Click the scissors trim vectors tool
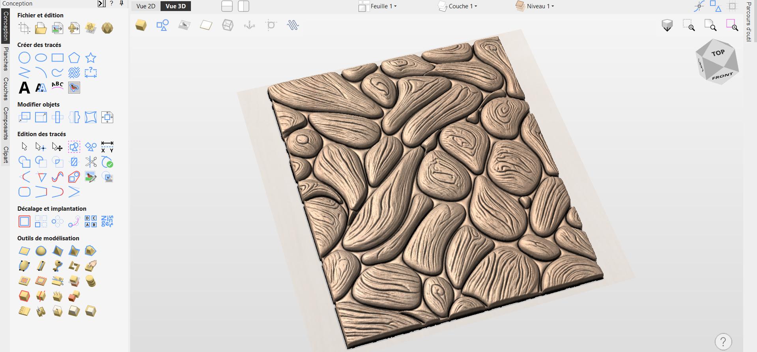This screenshot has width=757, height=352. coord(91,162)
